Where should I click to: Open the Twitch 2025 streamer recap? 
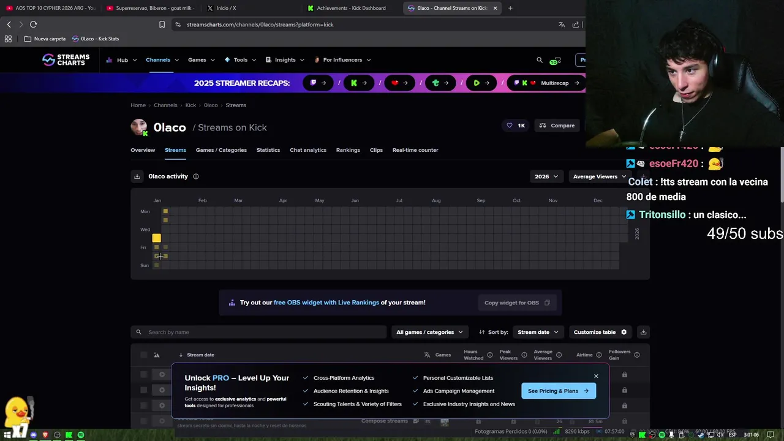click(x=318, y=83)
